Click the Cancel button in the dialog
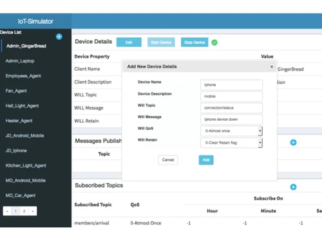 (x=168, y=160)
